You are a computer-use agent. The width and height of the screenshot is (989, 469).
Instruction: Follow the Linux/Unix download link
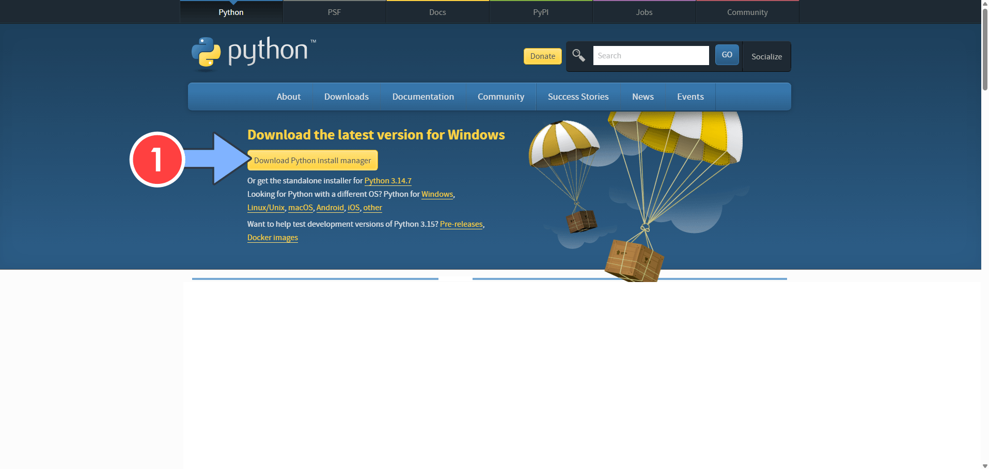tap(266, 208)
